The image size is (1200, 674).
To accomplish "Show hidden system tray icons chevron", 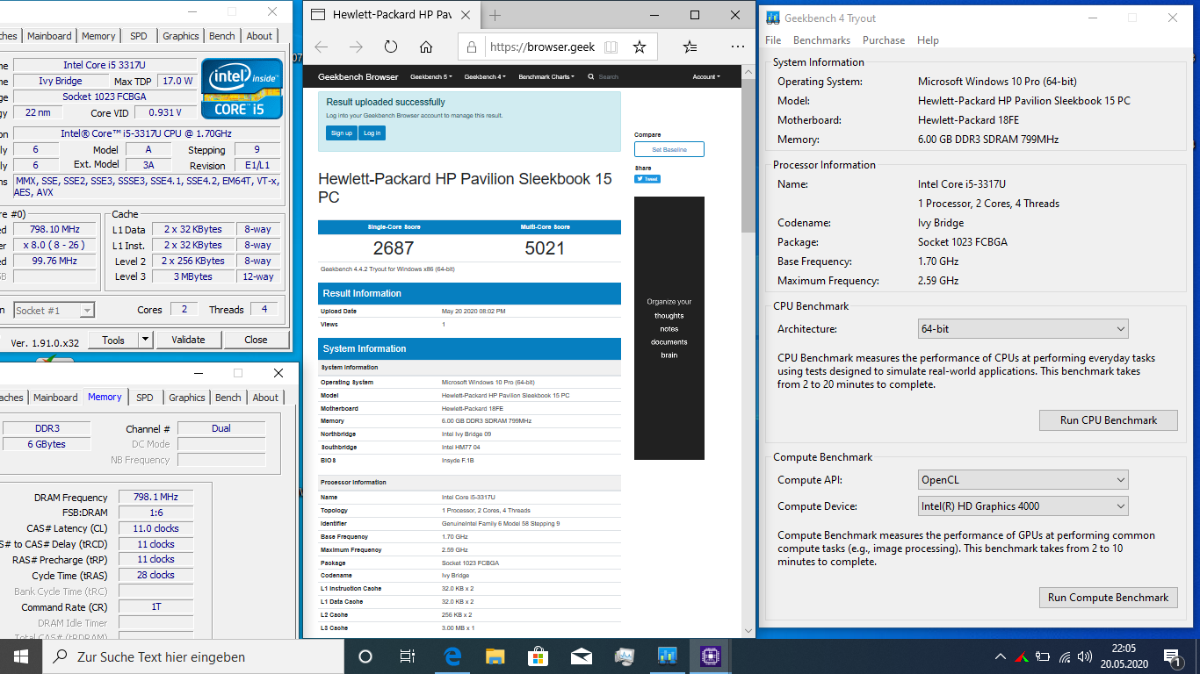I will (x=1000, y=656).
